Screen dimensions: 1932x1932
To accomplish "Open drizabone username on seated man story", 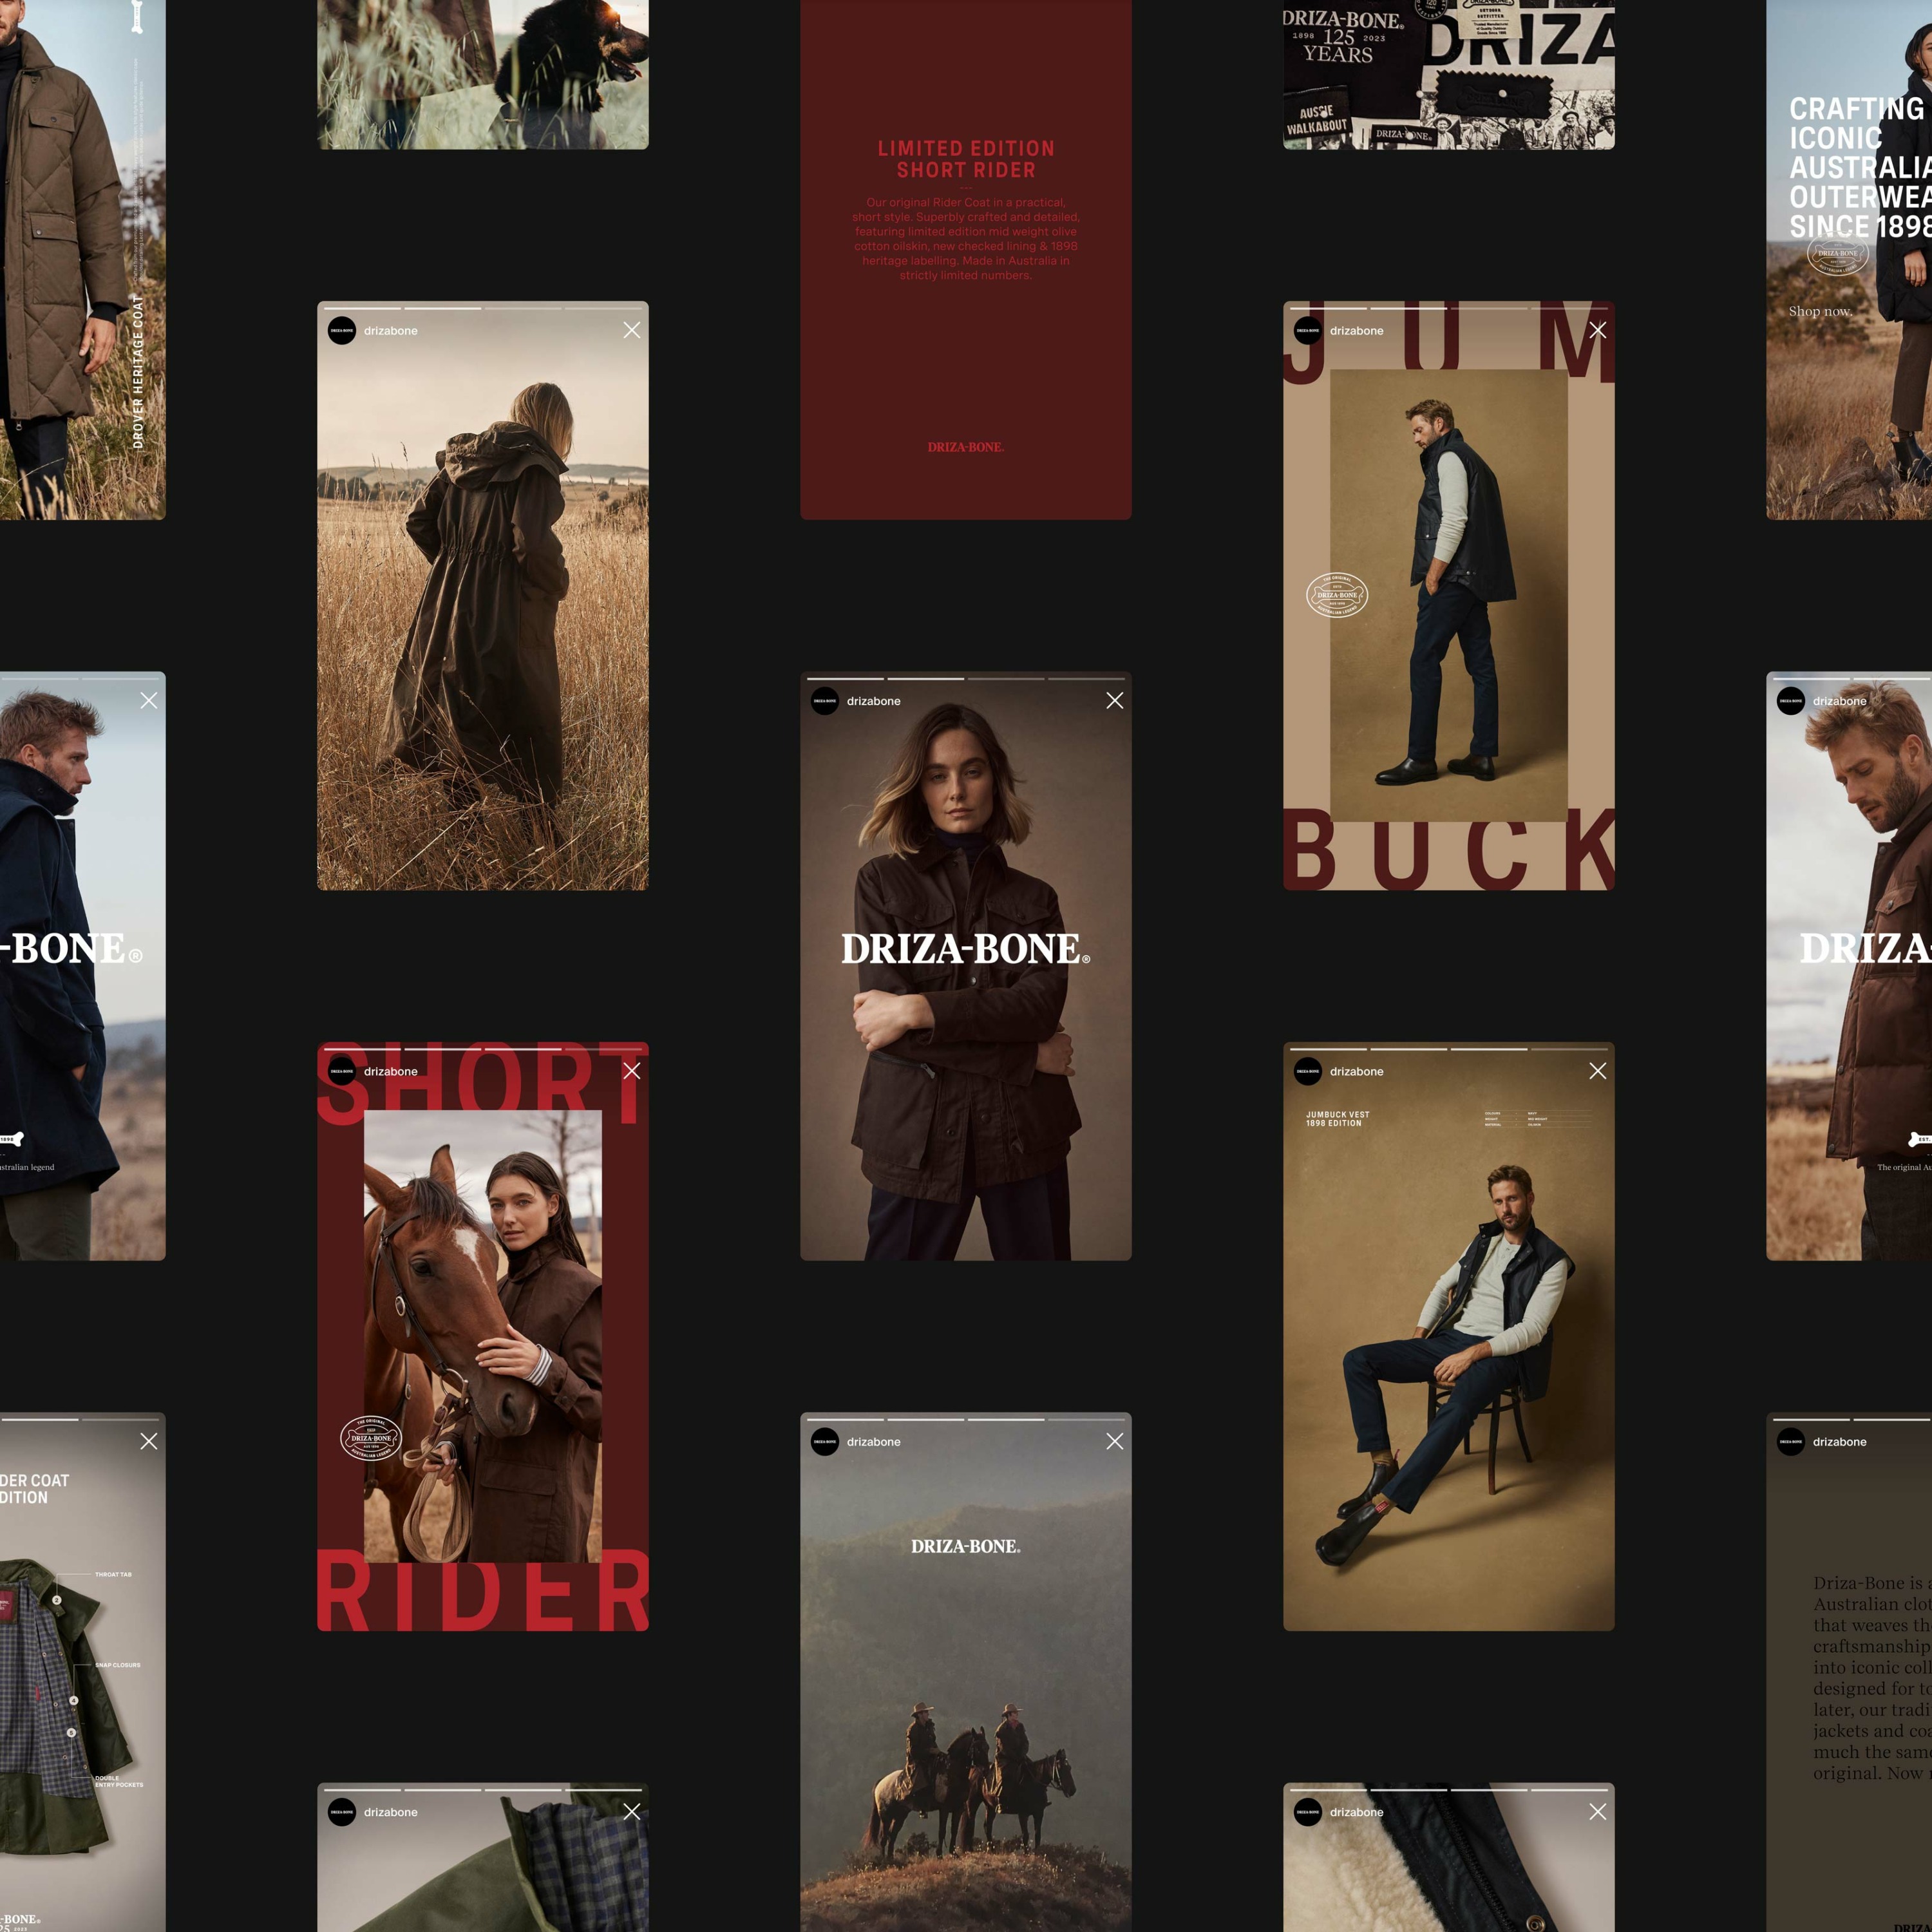I will click(x=1356, y=1071).
